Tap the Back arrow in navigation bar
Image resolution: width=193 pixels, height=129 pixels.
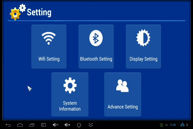pyautogui.click(x=8, y=125)
